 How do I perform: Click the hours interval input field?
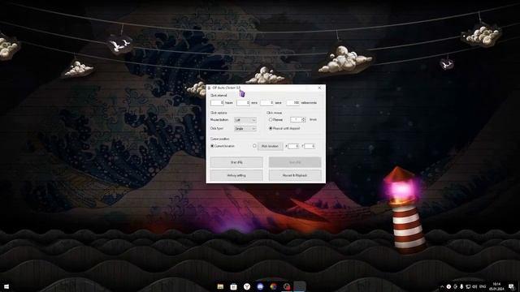point(217,103)
